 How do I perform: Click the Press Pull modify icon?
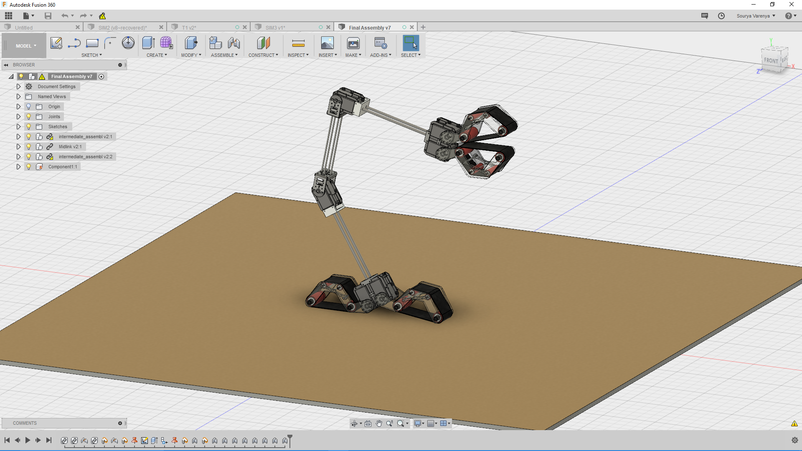tap(191, 43)
